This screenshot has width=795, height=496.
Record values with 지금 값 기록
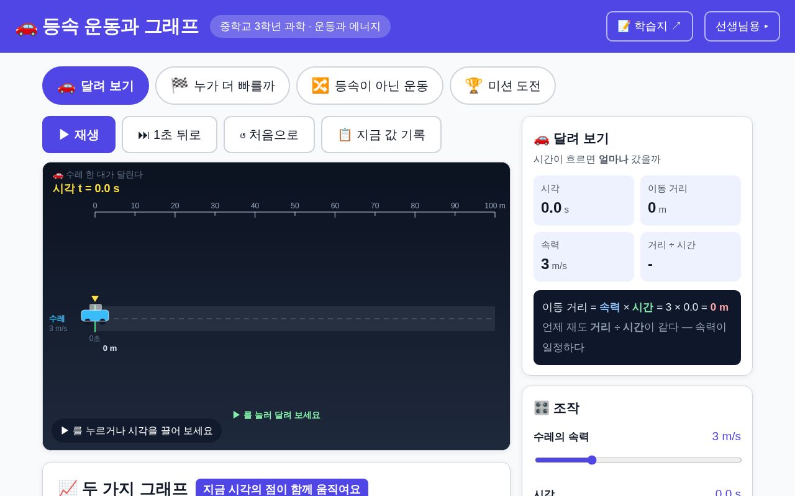381,135
